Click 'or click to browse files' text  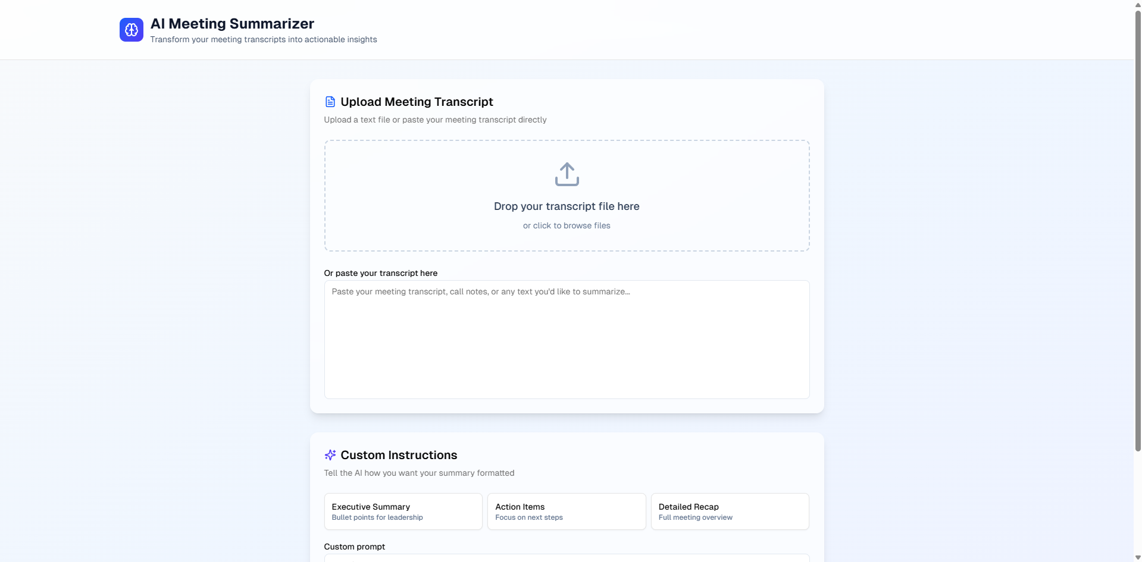point(566,225)
